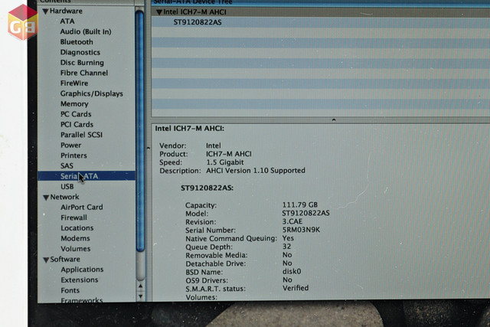
Task: Open USB device information
Action: (x=67, y=187)
